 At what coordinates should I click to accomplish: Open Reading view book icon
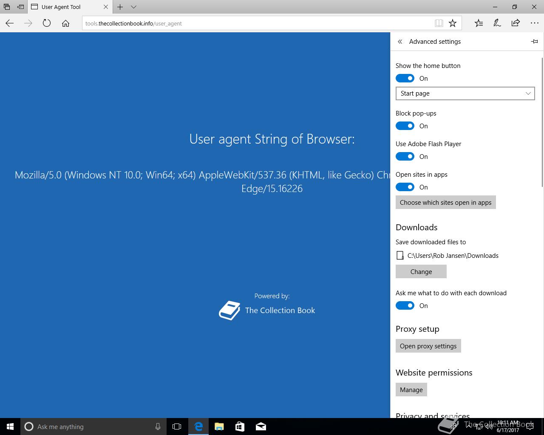click(439, 23)
